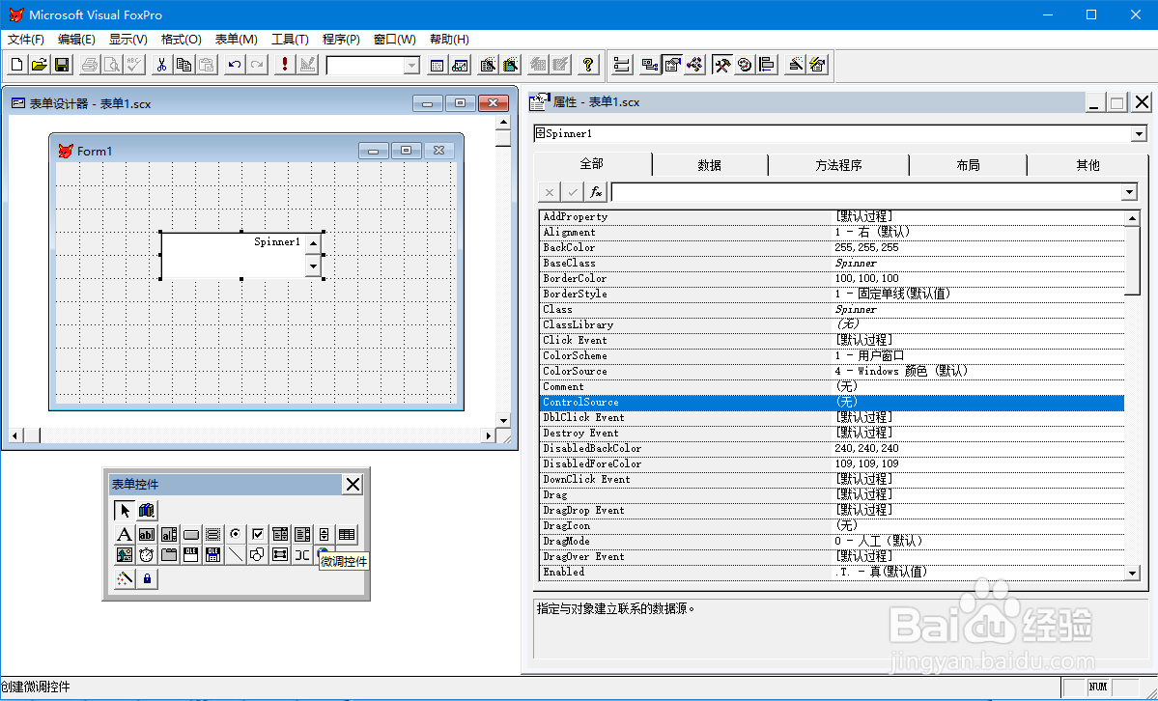Image resolution: width=1158 pixels, height=701 pixels.
Task: Select the text box (abl) control
Action: 146,534
